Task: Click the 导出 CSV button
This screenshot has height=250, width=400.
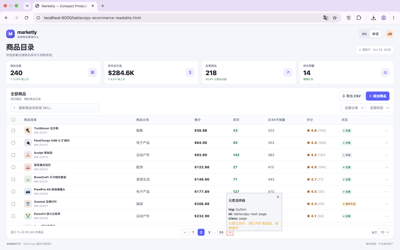Action: pyautogui.click(x=352, y=96)
